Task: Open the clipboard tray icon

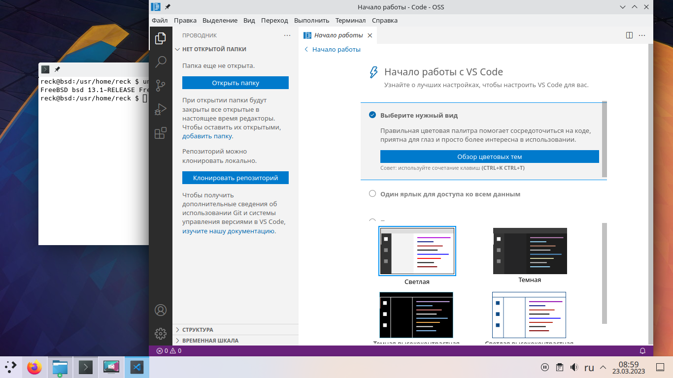Action: [559, 367]
